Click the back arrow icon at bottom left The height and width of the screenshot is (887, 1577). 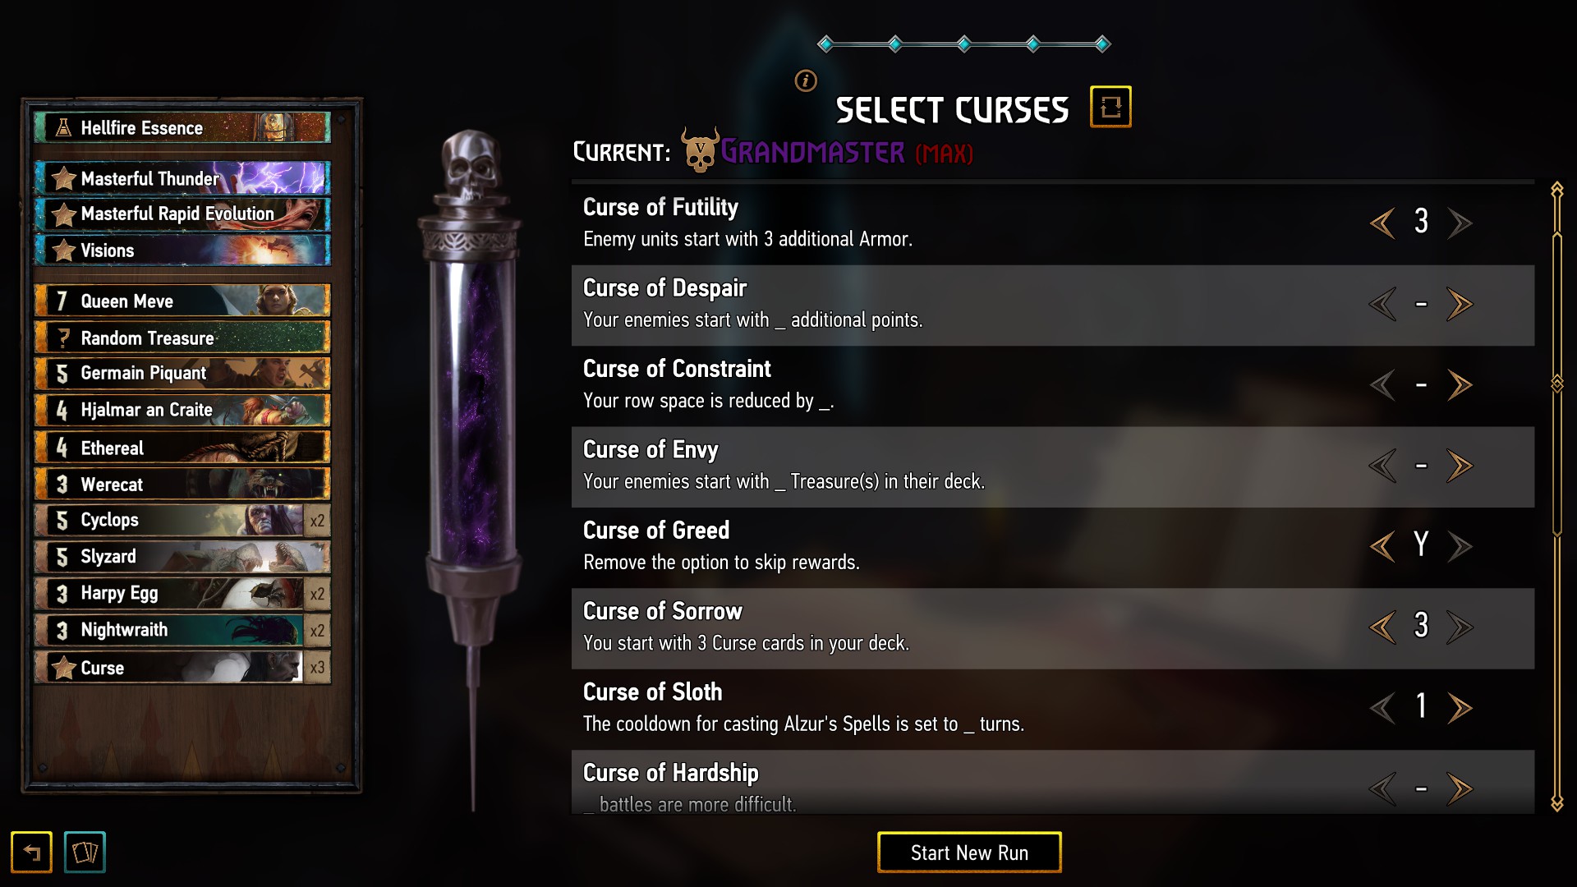click(x=31, y=852)
